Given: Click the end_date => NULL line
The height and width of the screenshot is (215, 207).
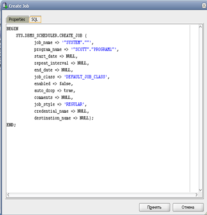Looking at the screenshot, I should (x=53, y=70).
